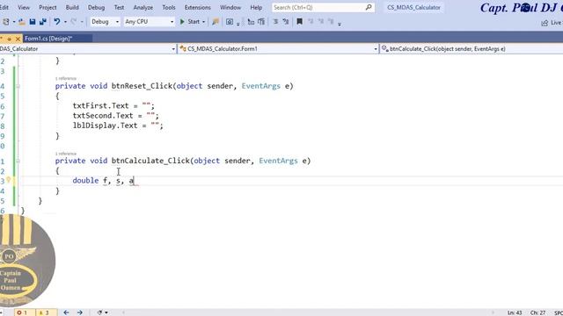Open the Extensions menu
Viewport: 563px width, 316px height.
coord(197,7)
